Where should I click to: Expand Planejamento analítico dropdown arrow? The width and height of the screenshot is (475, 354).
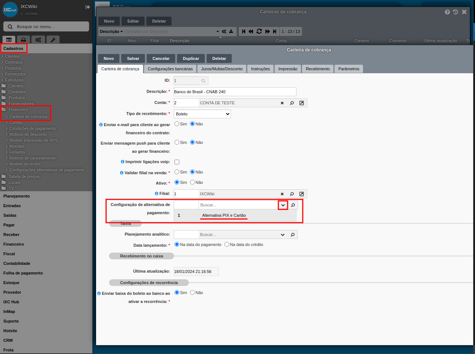(x=283, y=235)
